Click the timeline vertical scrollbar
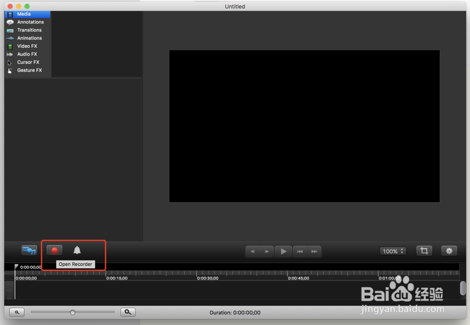 [x=463, y=288]
